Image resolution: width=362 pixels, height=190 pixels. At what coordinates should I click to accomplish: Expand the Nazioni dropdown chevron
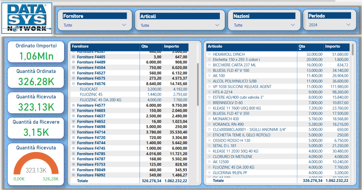tap(292, 25)
